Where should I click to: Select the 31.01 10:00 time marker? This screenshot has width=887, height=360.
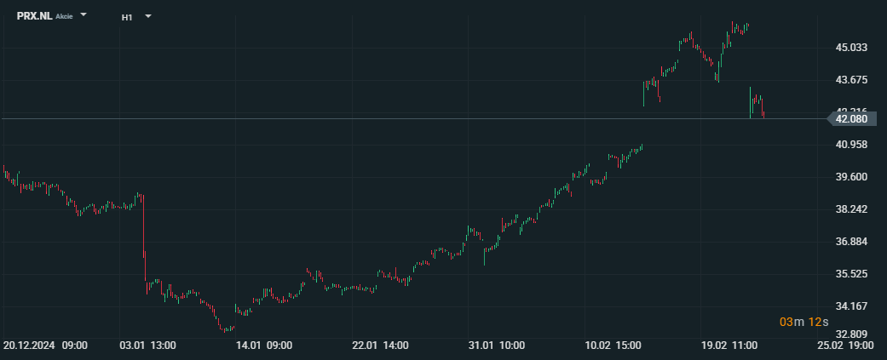pos(496,346)
